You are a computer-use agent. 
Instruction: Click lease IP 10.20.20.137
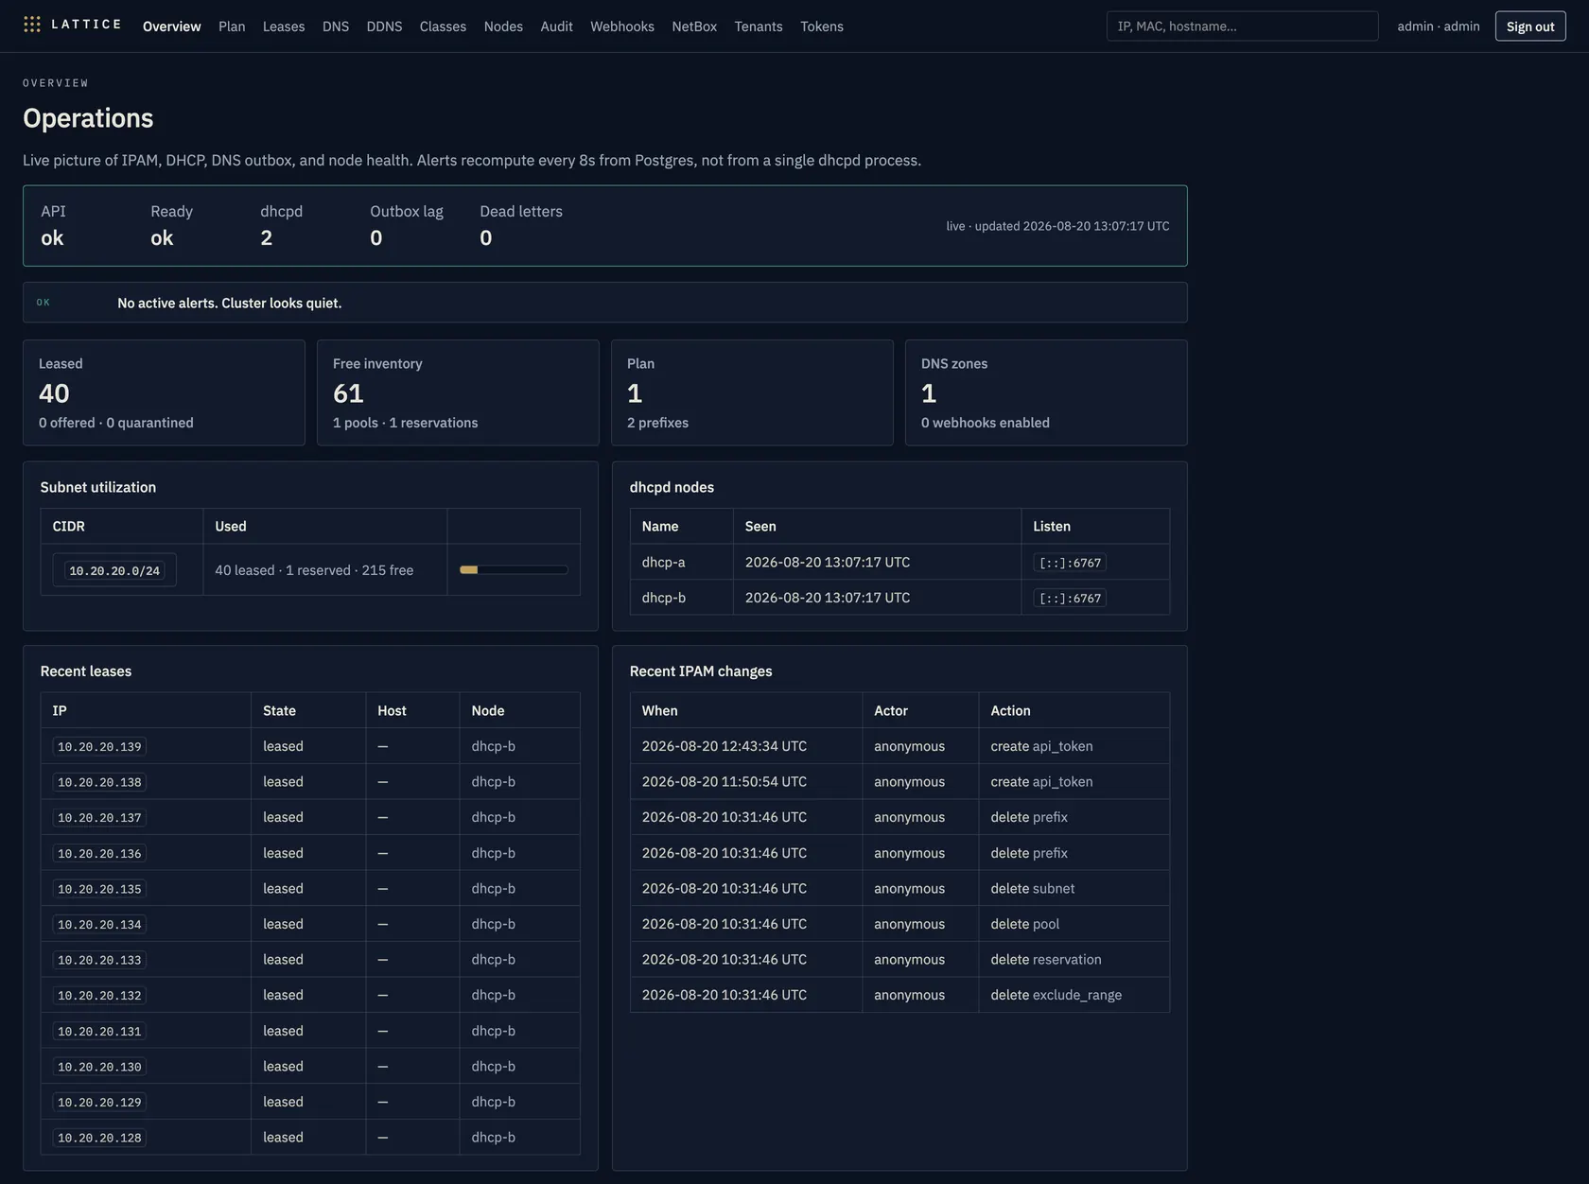tap(99, 818)
